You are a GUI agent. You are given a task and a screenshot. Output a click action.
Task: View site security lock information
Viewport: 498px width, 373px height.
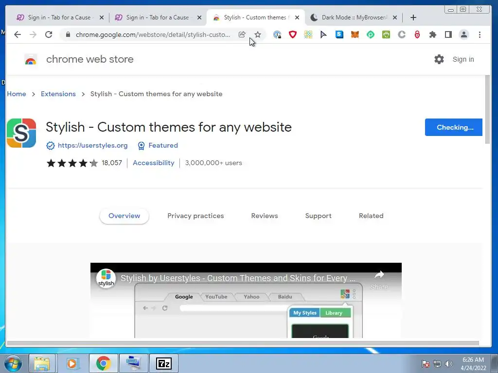68,34
